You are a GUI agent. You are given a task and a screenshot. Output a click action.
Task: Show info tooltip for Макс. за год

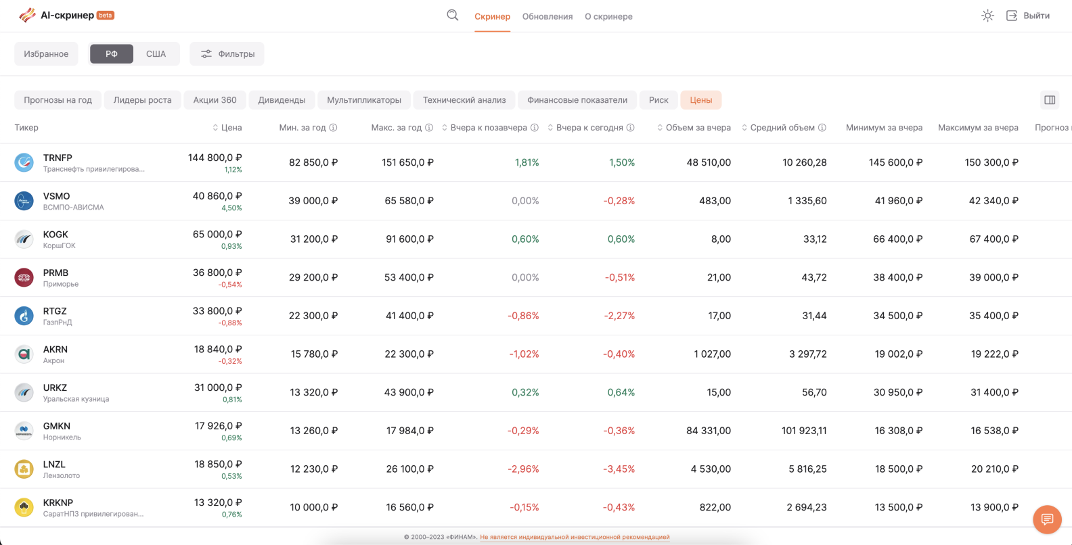[429, 128]
